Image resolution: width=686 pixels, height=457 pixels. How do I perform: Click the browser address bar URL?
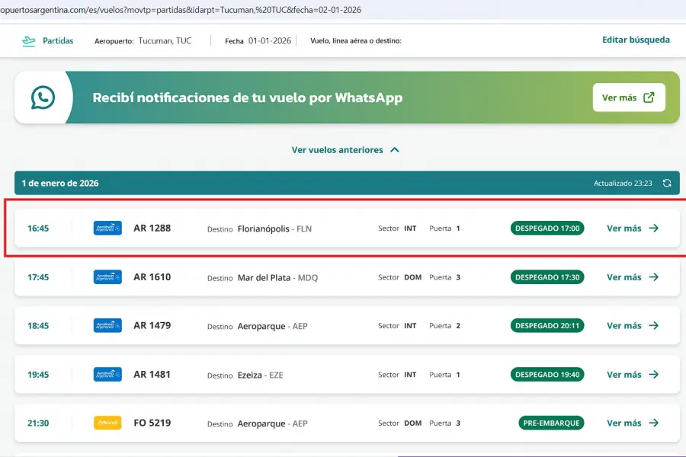183,10
